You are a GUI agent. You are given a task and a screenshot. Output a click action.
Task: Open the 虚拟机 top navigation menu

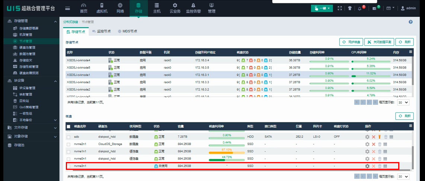102,8
